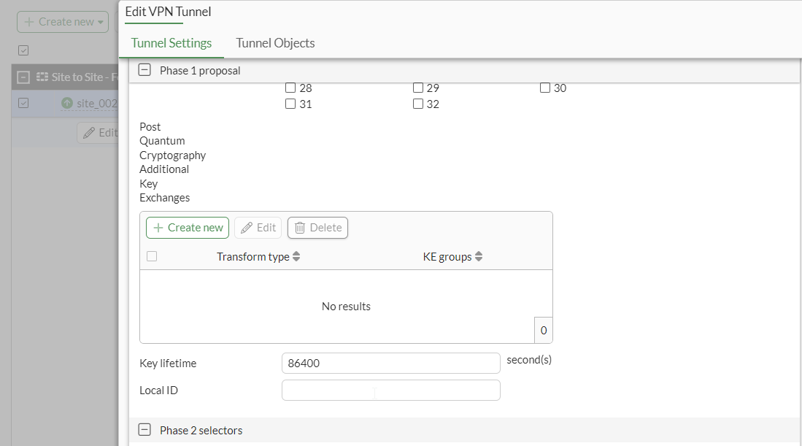Viewport: 802px width, 446px height.
Task: Check option 31
Action: tap(290, 104)
